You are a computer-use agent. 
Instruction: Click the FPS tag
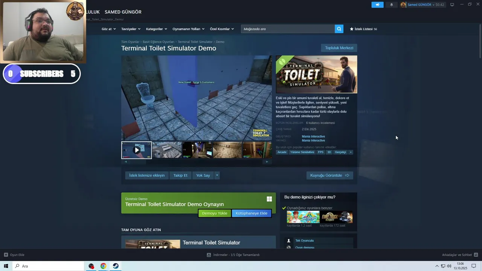320,152
